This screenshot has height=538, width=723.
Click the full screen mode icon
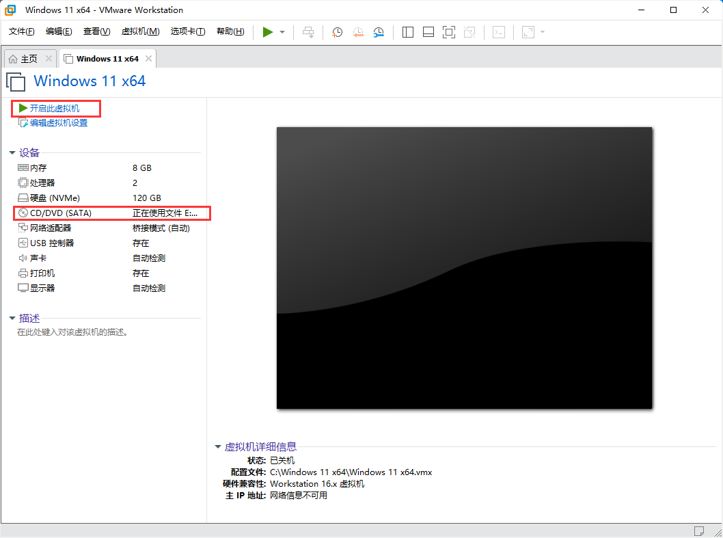449,32
